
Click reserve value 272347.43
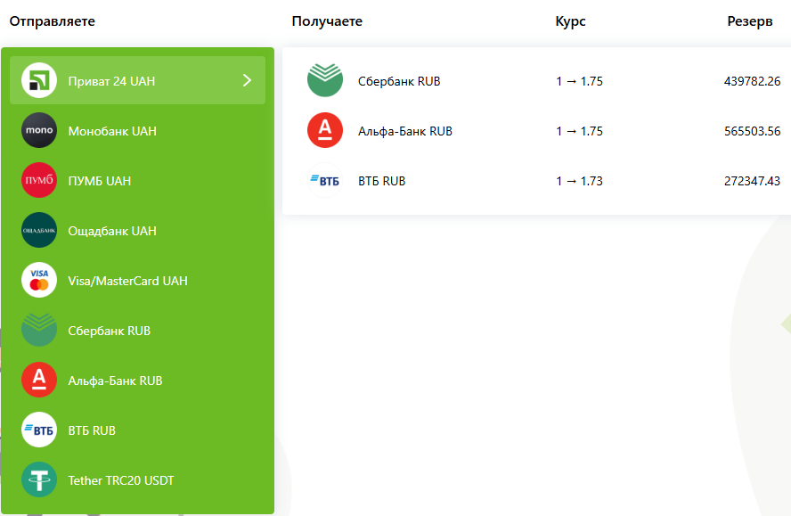[752, 181]
